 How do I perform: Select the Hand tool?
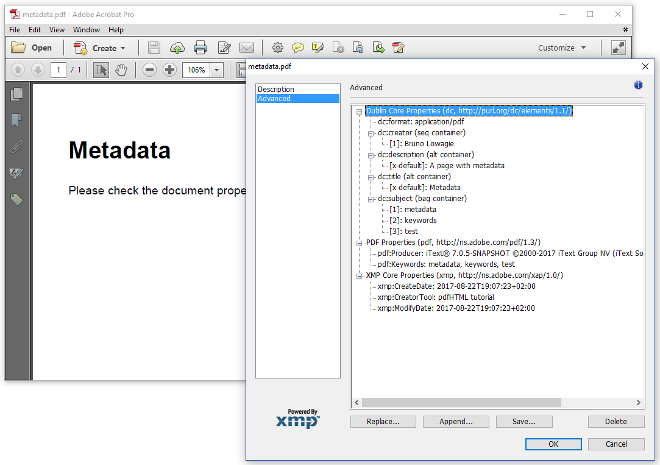(121, 69)
